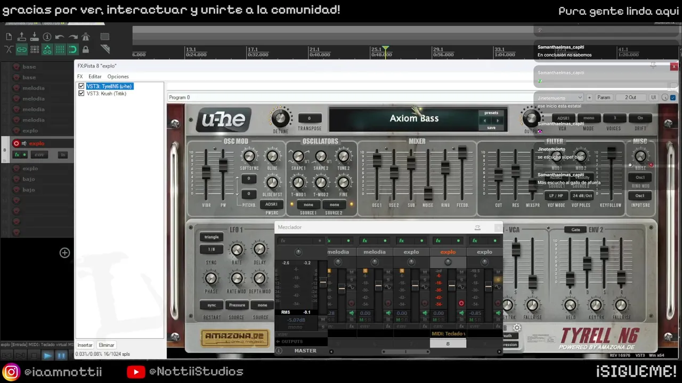Toggle FX bypass dot on track 8
The width and height of the screenshot is (682, 383).
point(24,155)
